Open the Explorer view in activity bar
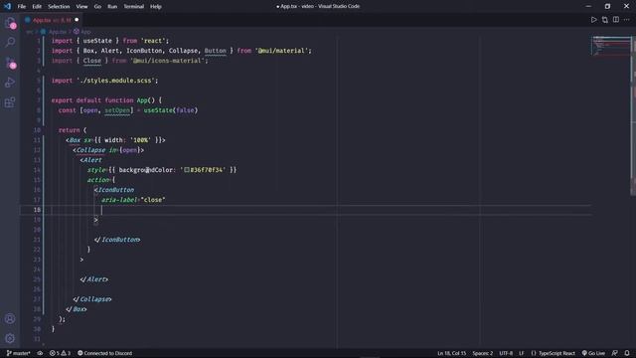Screen dimensions: 636x358 click(10, 23)
